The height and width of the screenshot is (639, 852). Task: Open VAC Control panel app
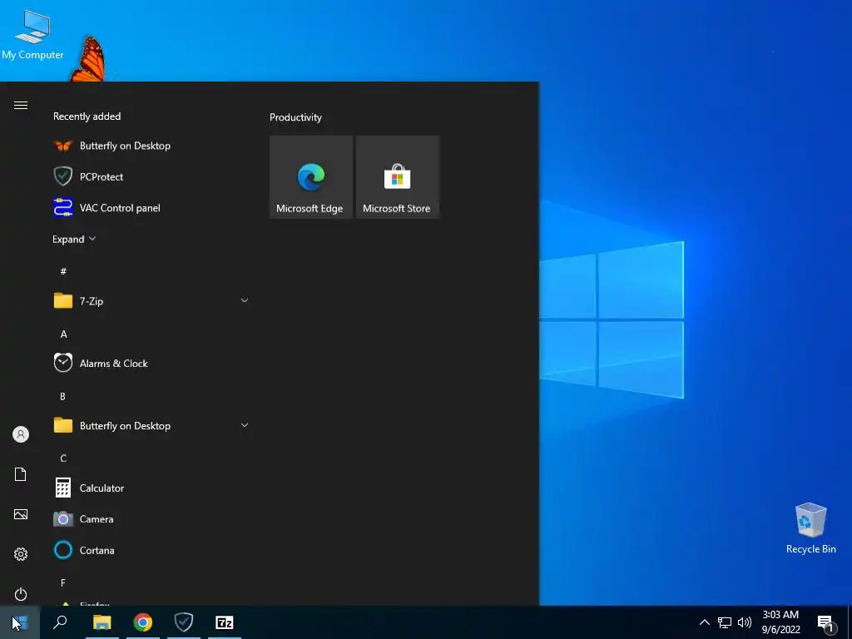pyautogui.click(x=151, y=207)
